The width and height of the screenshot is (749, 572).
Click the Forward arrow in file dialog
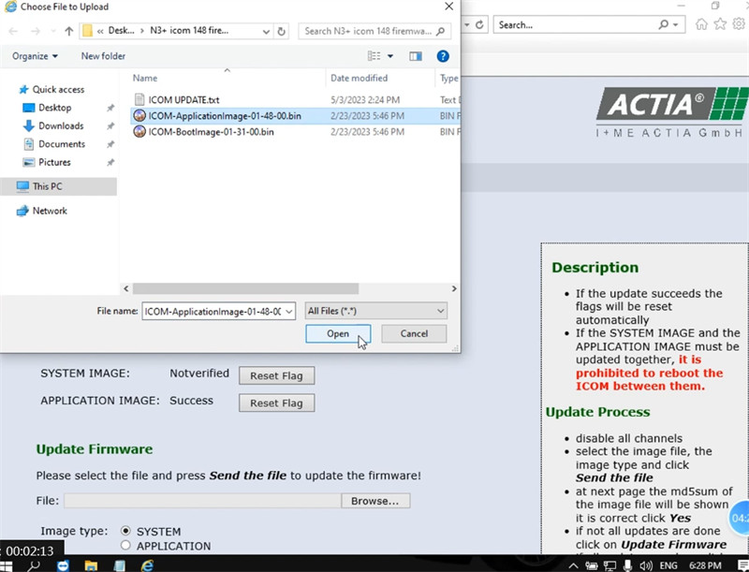point(36,31)
